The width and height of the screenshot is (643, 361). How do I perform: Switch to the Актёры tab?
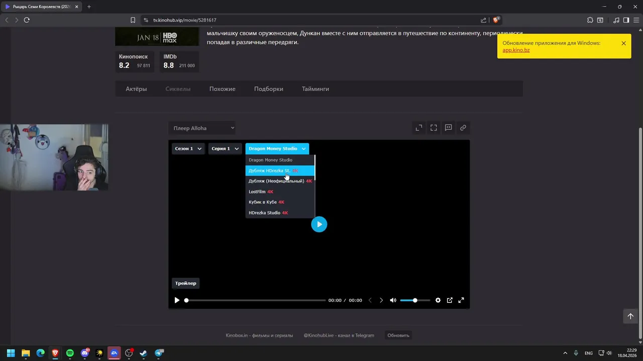click(136, 89)
